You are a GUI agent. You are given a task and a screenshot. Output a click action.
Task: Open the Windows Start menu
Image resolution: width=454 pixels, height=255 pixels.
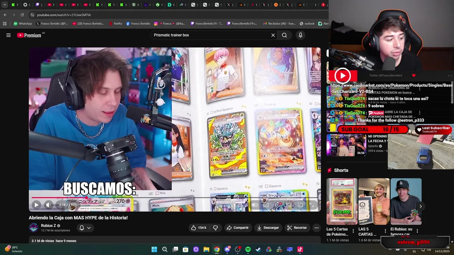(154, 249)
